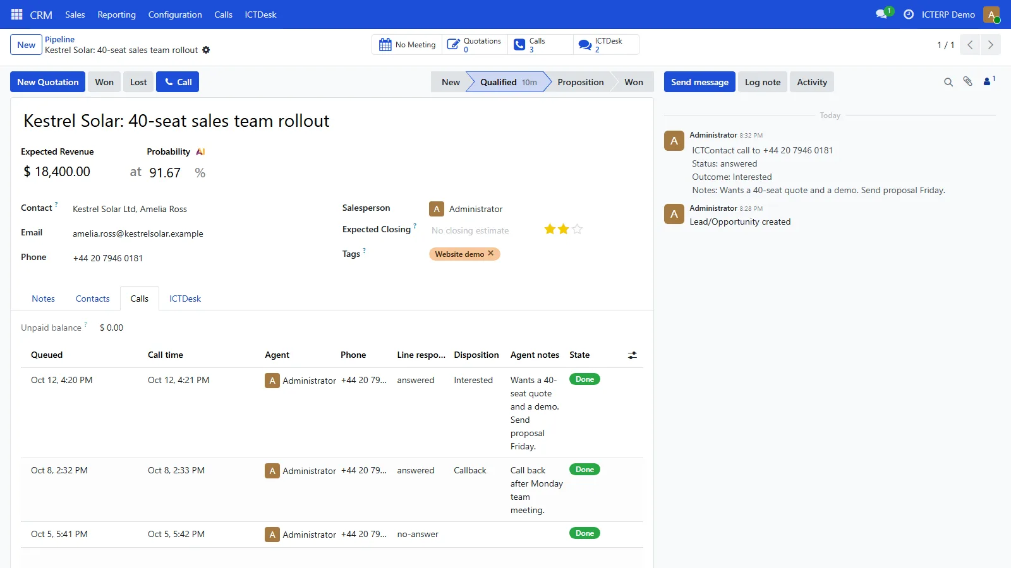Image resolution: width=1011 pixels, height=568 pixels.
Task: Set priority to second star
Action: click(564, 229)
